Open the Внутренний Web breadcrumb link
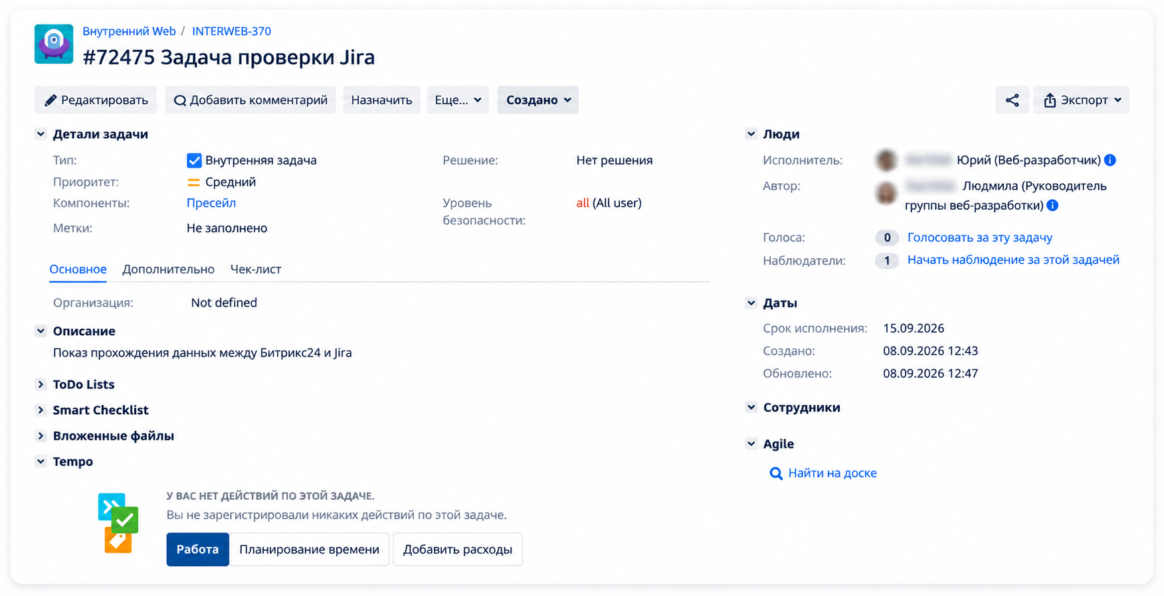 coord(129,31)
